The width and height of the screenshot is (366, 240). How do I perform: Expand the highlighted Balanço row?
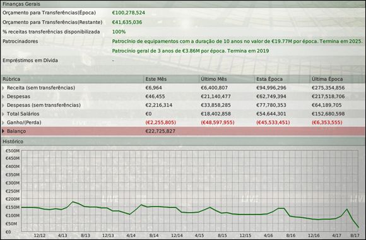tap(3, 131)
